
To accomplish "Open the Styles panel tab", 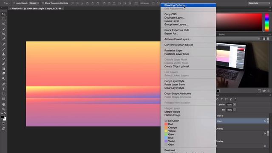I will 221,34.
